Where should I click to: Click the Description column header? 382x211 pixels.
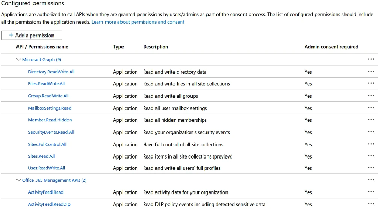[155, 47]
